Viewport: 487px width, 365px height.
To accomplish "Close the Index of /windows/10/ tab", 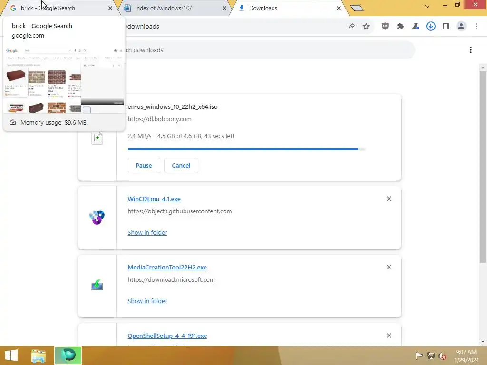I will [x=224, y=8].
